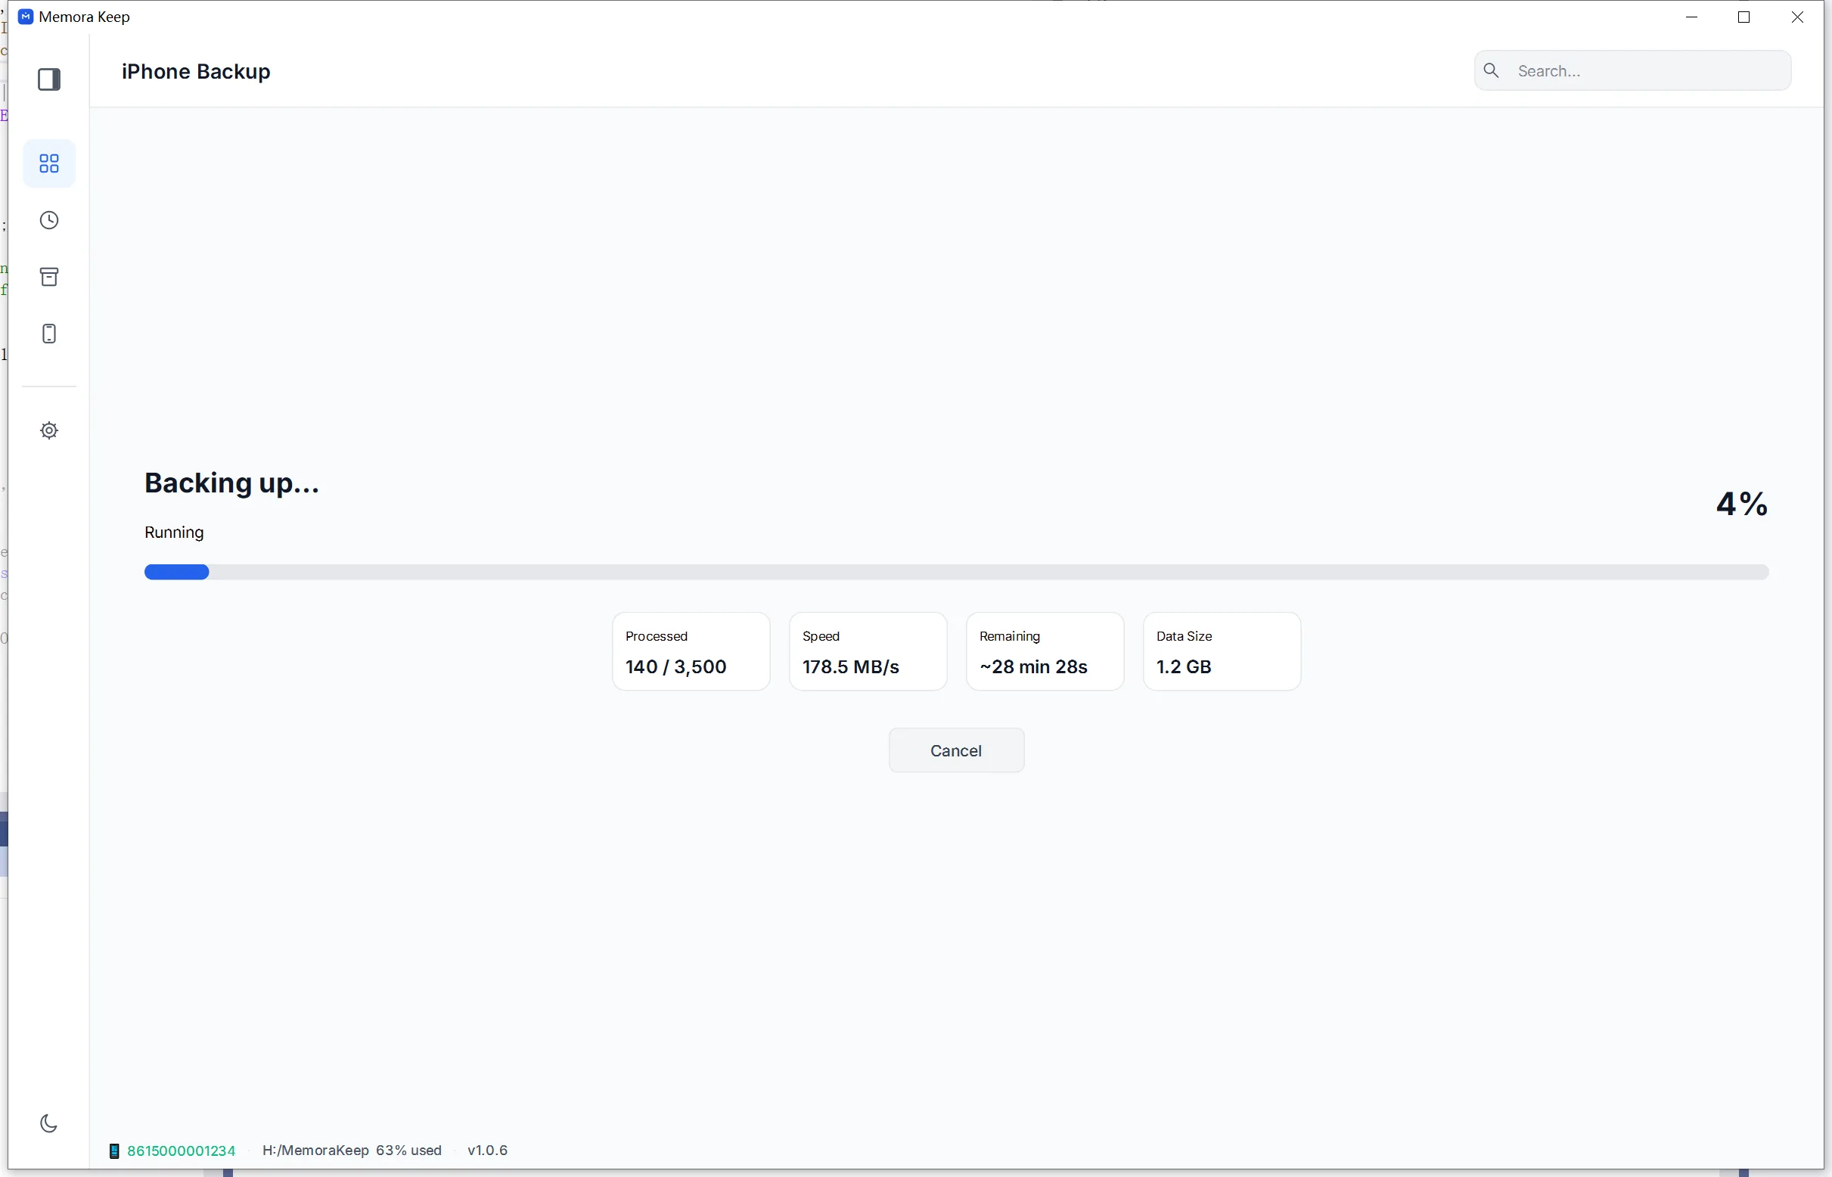
Task: Click the 4% progress percentage
Action: tap(1742, 505)
